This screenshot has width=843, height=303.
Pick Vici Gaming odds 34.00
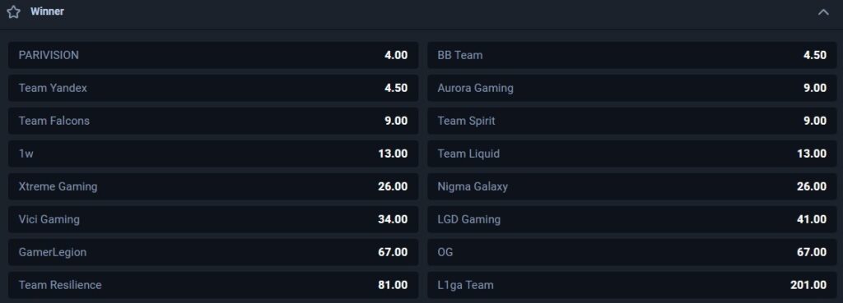pos(213,219)
